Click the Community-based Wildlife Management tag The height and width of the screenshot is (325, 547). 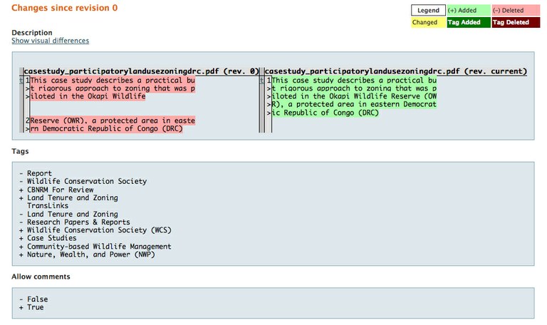[98, 247]
